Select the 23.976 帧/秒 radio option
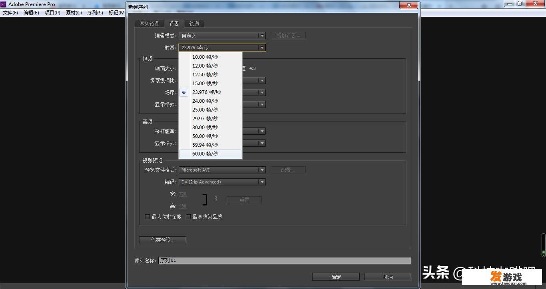The width and height of the screenshot is (546, 289). [x=210, y=92]
